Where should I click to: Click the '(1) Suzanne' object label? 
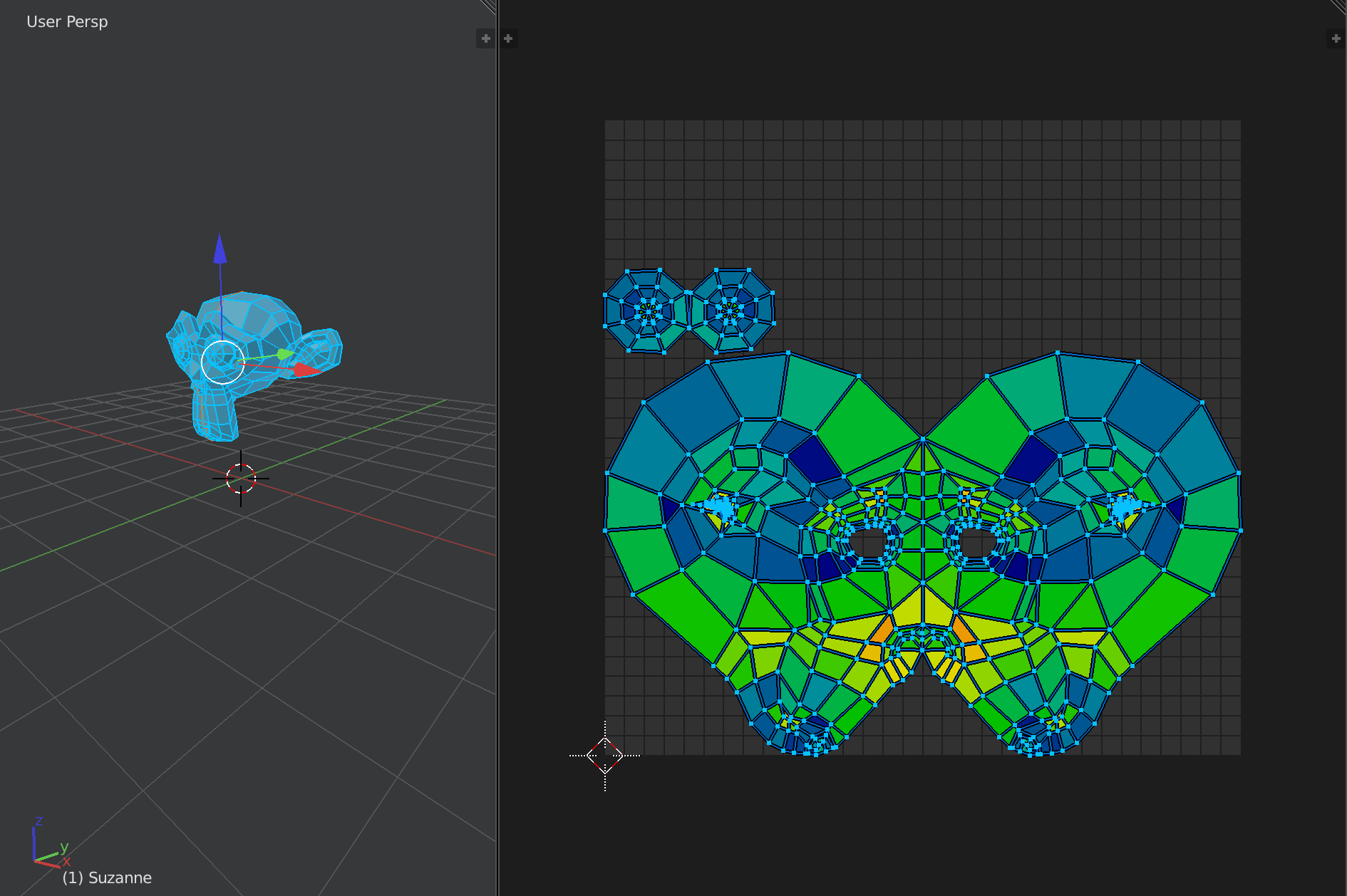coord(107,877)
